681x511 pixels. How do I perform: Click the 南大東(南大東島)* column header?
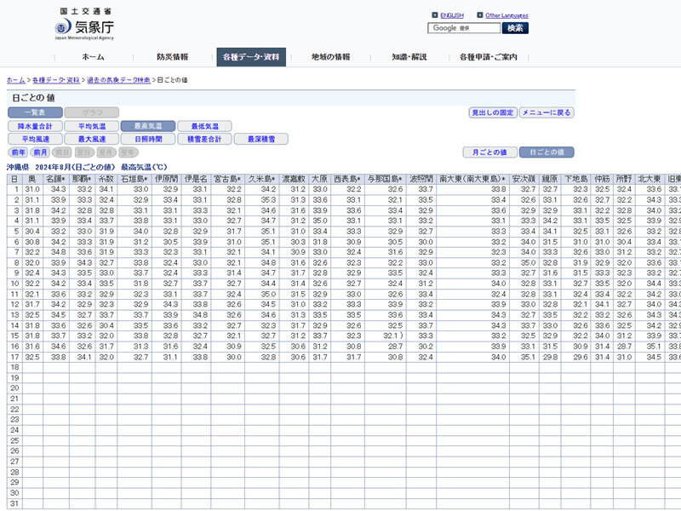tap(472, 179)
